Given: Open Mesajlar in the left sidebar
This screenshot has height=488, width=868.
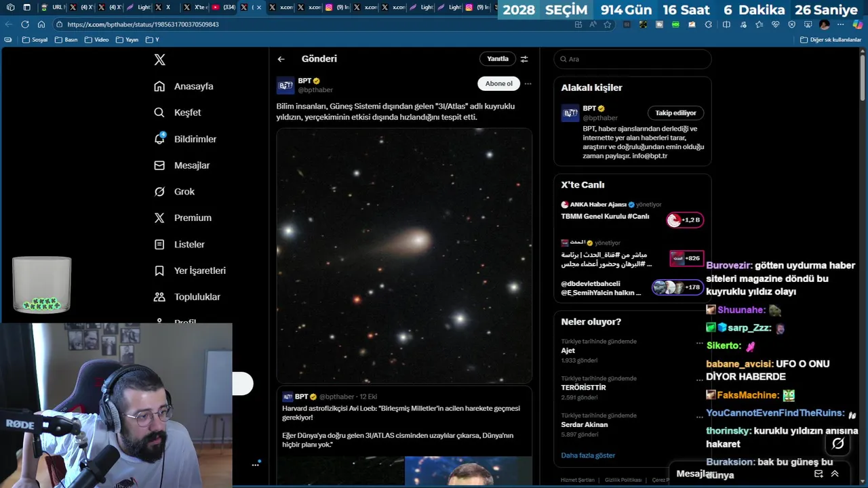Looking at the screenshot, I should [x=182, y=165].
